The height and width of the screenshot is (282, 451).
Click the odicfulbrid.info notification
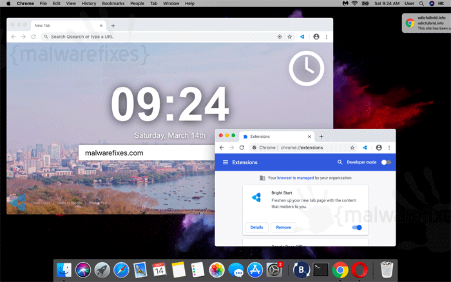point(427,23)
